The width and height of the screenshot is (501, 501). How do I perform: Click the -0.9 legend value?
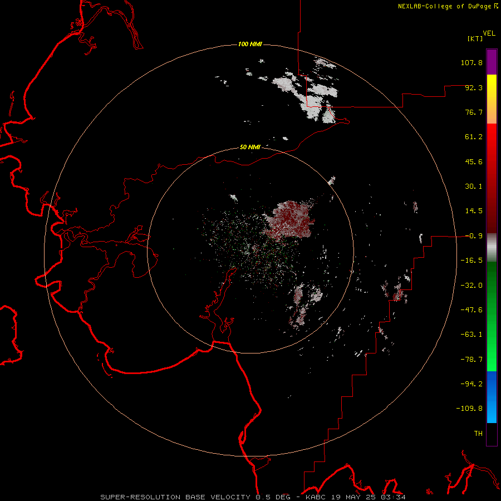474,236
